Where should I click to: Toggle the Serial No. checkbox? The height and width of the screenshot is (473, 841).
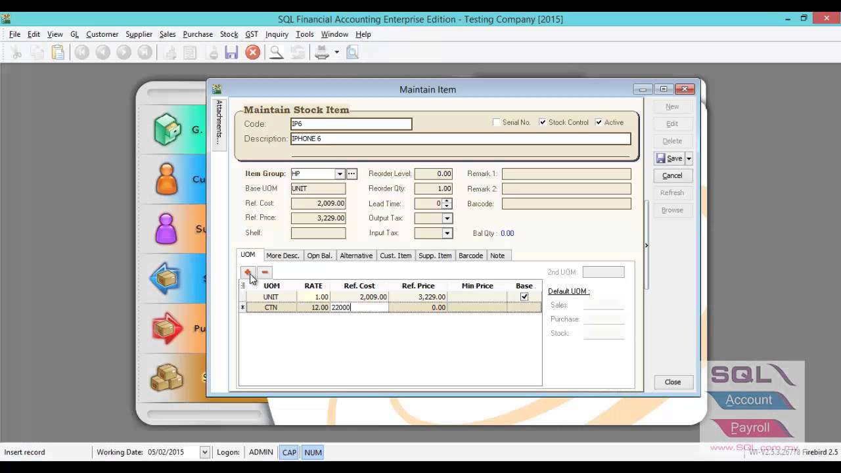(x=497, y=122)
